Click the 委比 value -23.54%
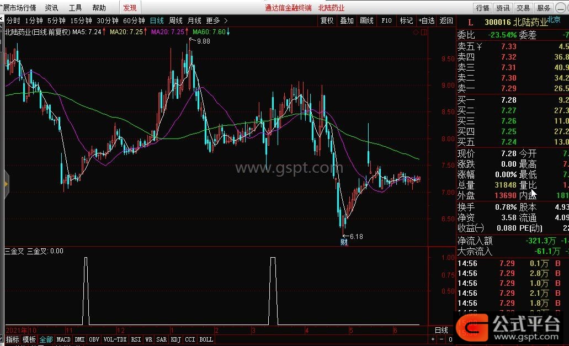This screenshot has height=346, width=569. click(x=502, y=35)
